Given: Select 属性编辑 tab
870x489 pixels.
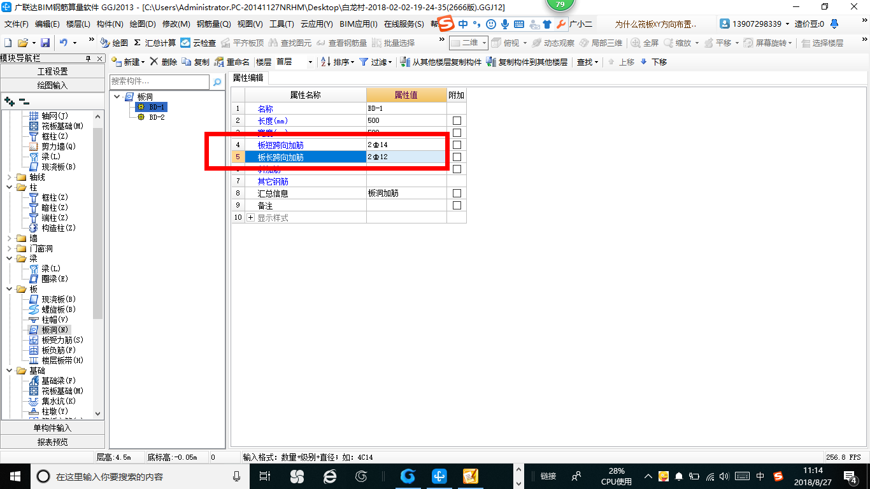Looking at the screenshot, I should click(x=249, y=78).
